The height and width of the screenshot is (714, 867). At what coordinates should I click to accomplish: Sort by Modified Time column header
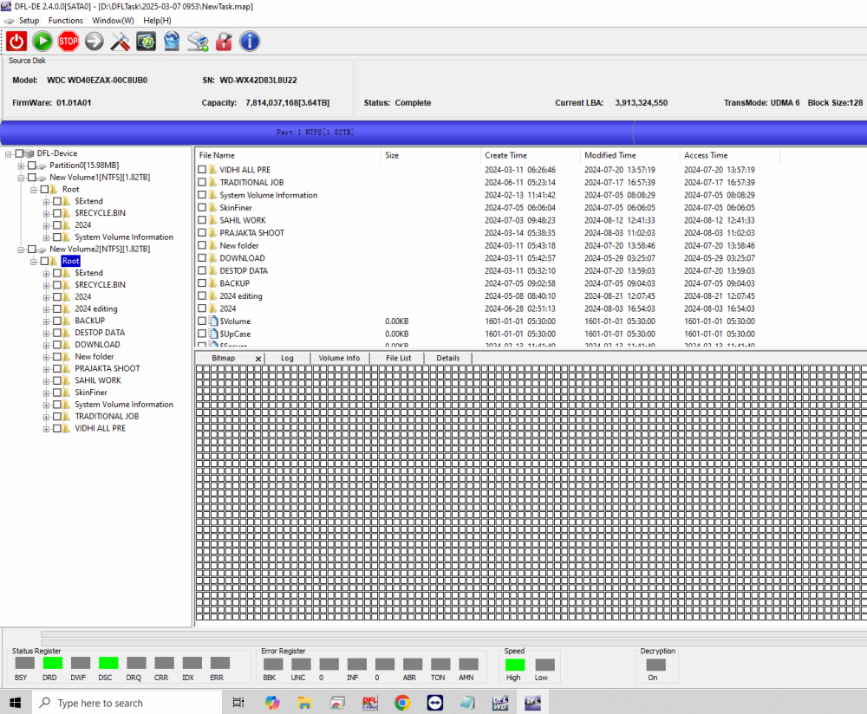(630, 155)
